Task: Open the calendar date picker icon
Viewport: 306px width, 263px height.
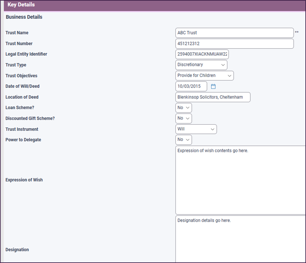Action: [213, 86]
